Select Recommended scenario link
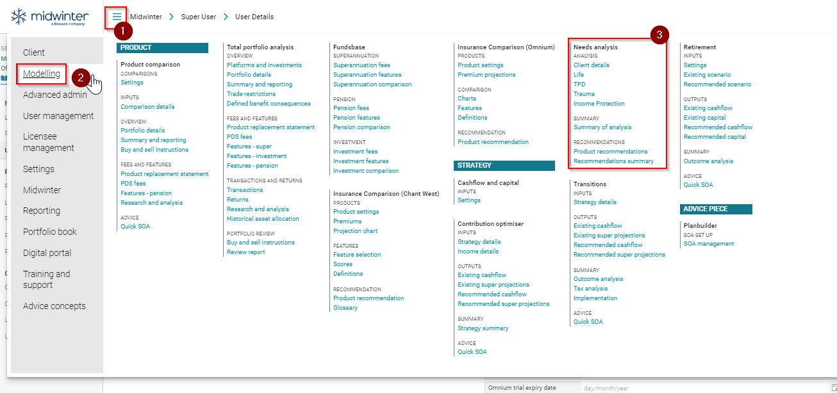This screenshot has height=393, width=837. (x=717, y=84)
